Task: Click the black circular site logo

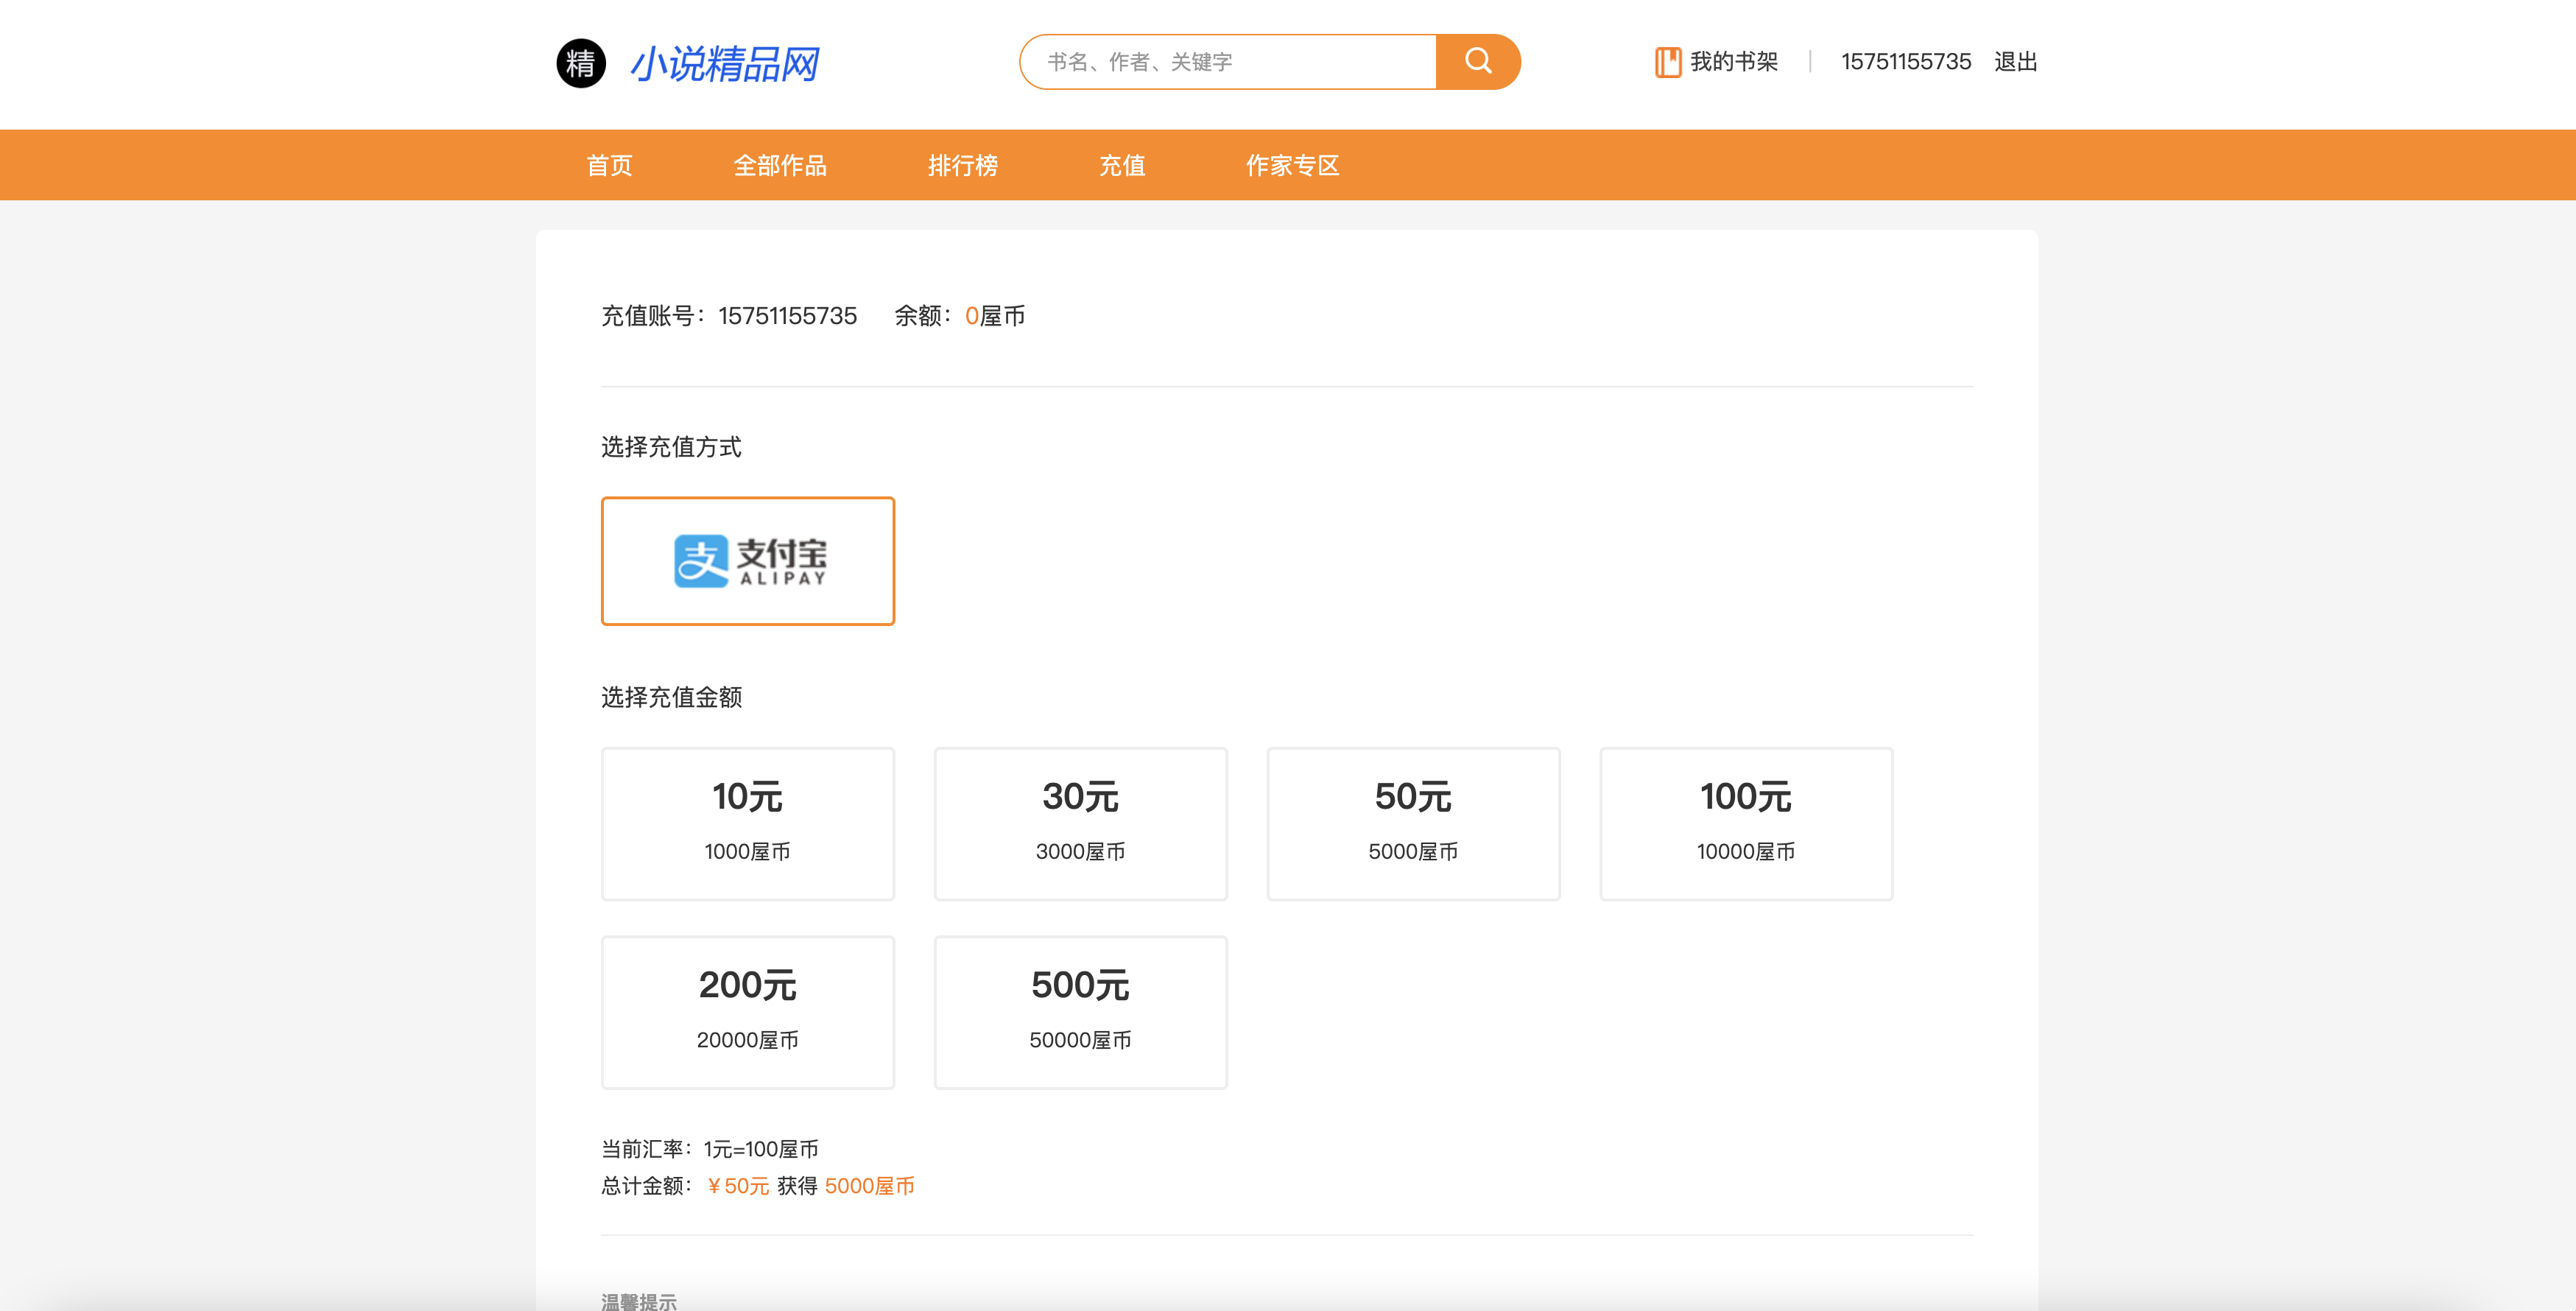Action: [580, 63]
